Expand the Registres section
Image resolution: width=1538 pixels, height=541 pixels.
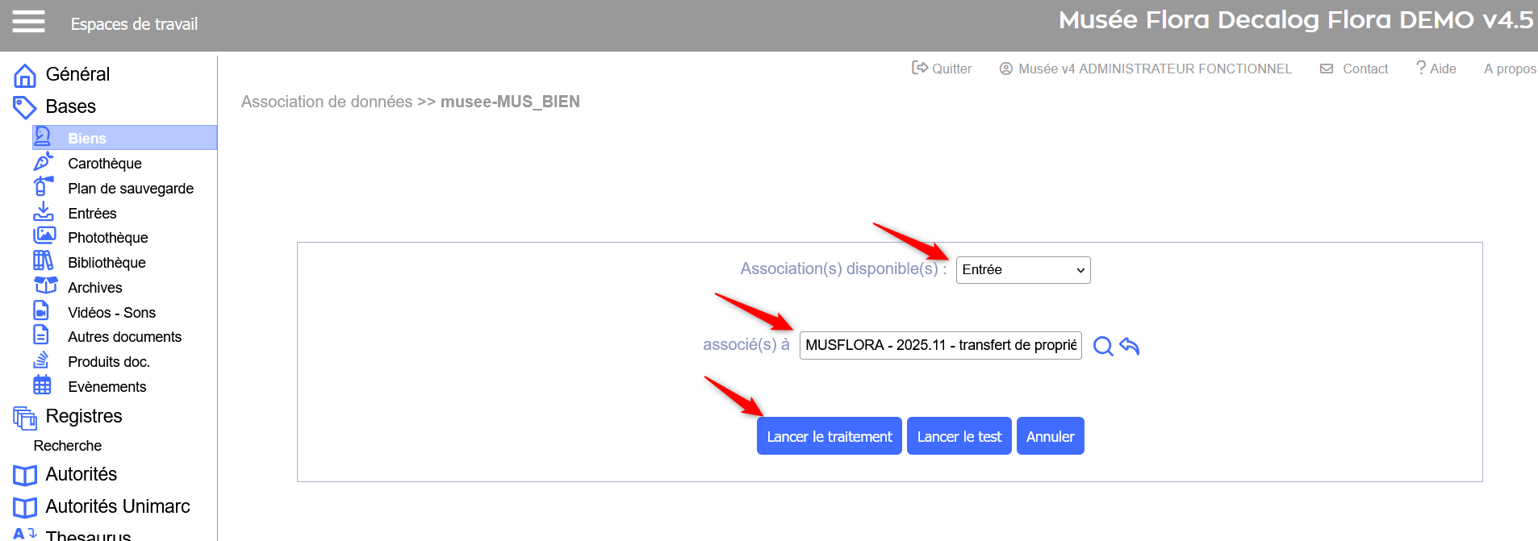pyautogui.click(x=83, y=416)
